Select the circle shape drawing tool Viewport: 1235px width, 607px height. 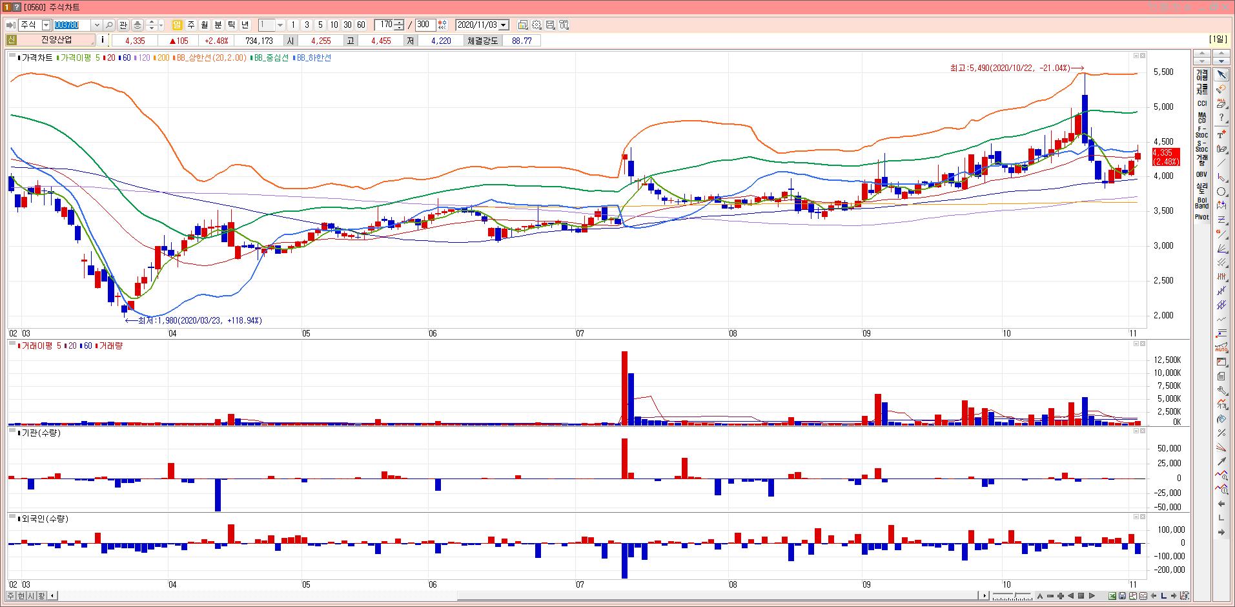point(1221,192)
